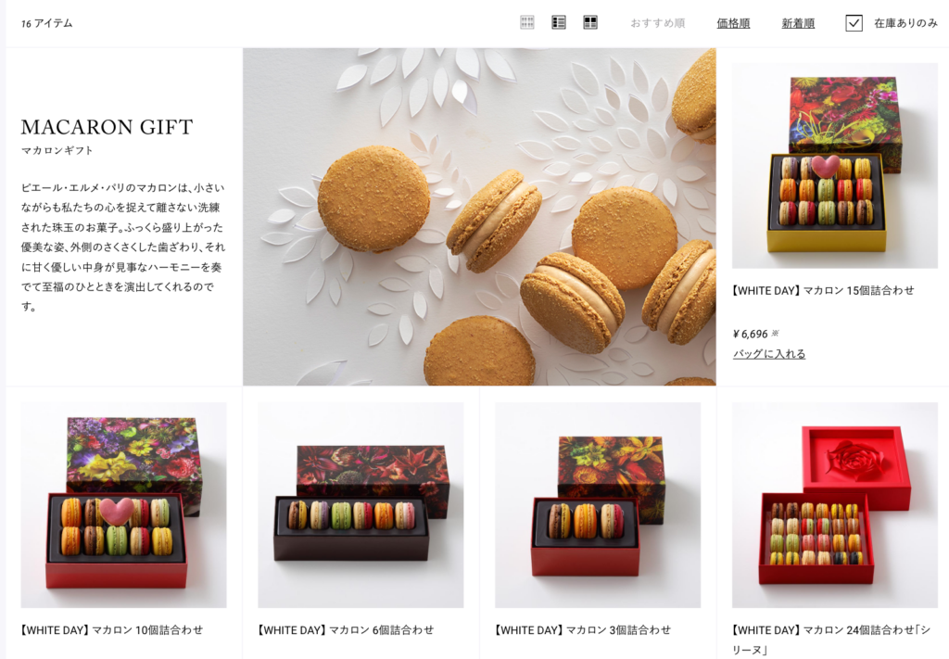Open the マカロン 10個詰合わせ title link
949x659 pixels.
point(111,630)
